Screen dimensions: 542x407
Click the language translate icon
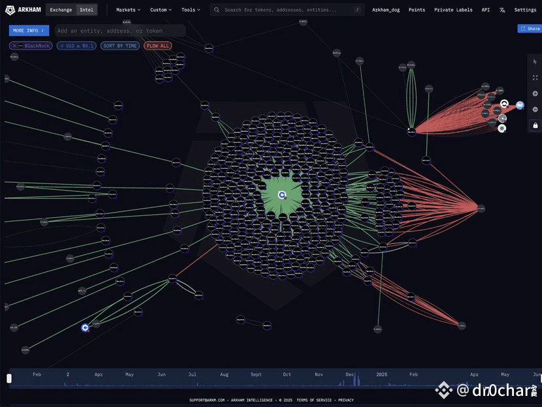tap(502, 10)
